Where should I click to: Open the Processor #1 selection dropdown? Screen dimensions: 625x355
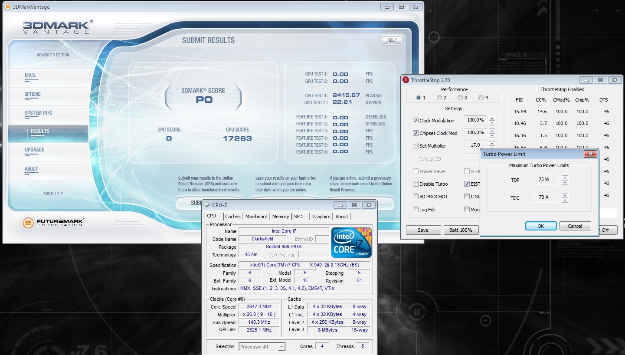click(x=281, y=346)
